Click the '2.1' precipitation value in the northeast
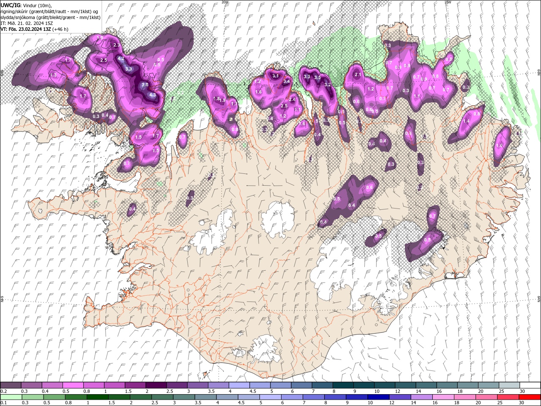541x406 pixels. [x=358, y=75]
